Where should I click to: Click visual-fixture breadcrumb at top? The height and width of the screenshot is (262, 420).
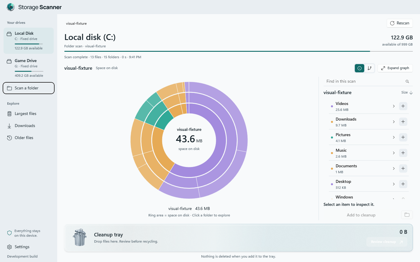tap(76, 24)
